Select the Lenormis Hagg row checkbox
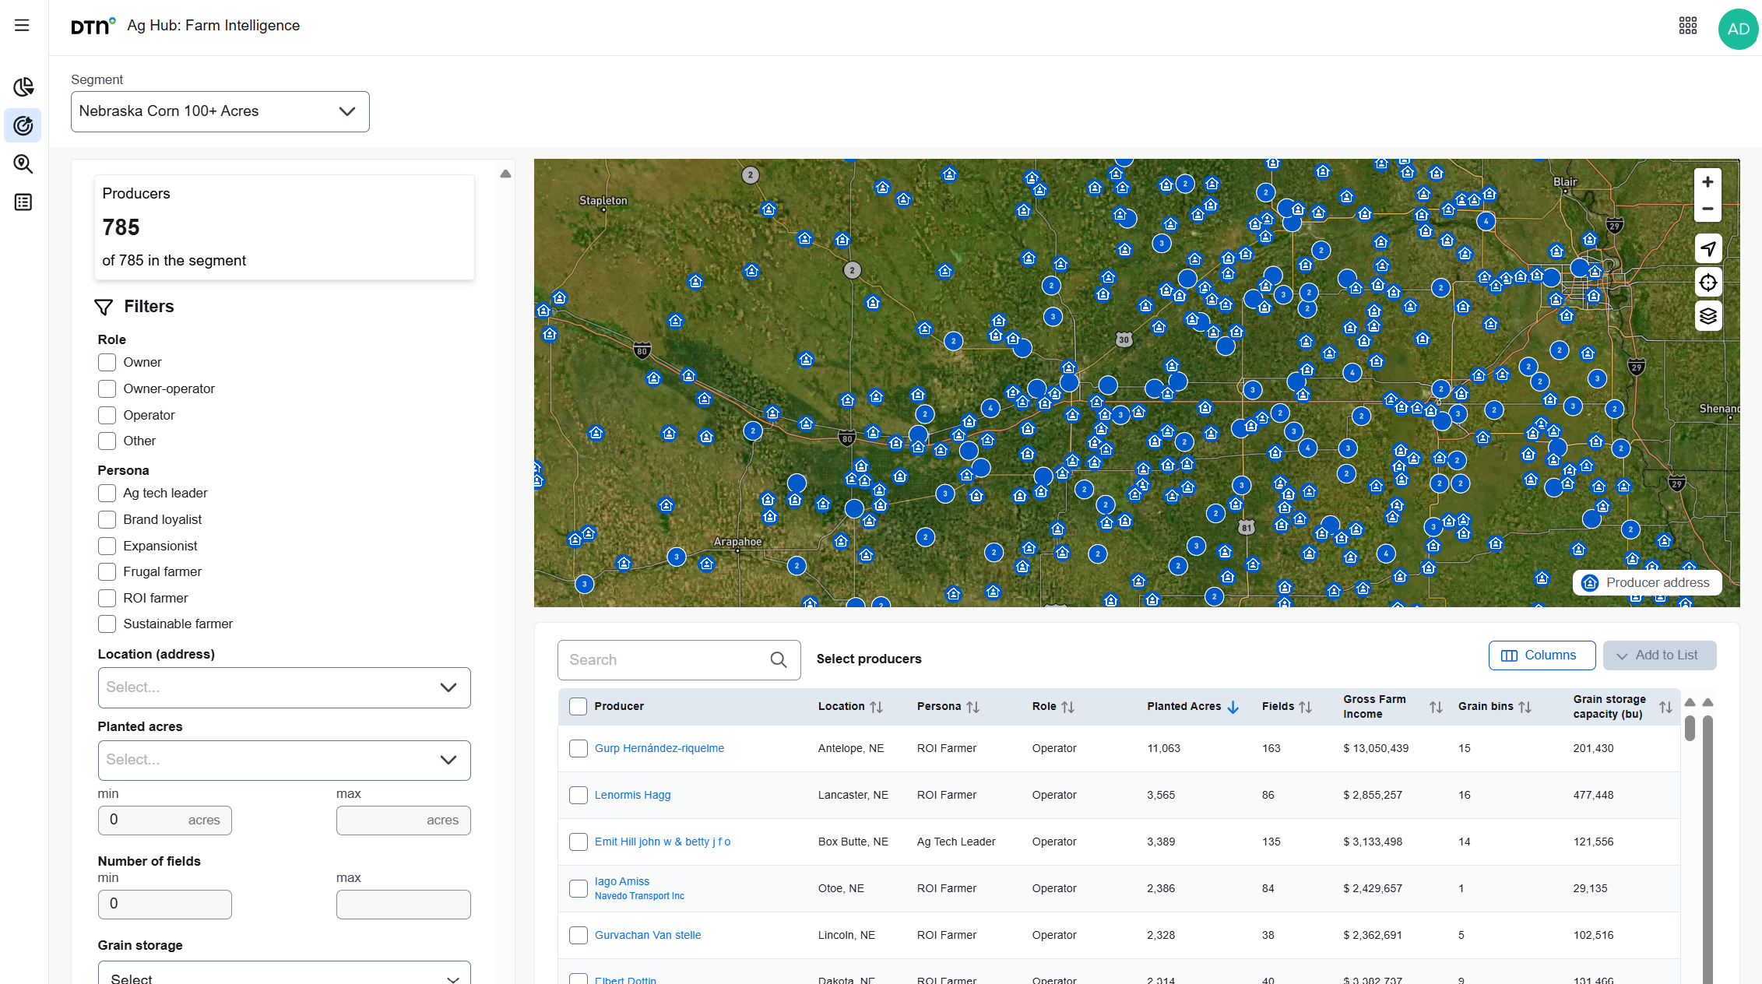The width and height of the screenshot is (1762, 984). tap(578, 795)
